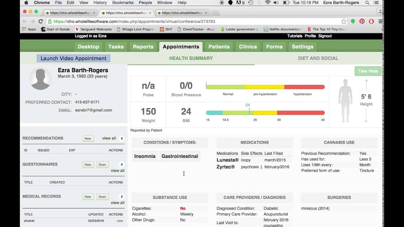Open the People menu in menu bar
Image resolution: width=404 pixels, height=227 pixels.
[145, 3]
